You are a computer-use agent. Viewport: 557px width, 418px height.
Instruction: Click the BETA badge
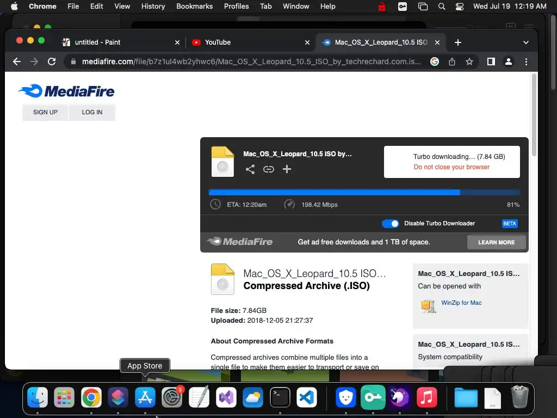click(x=509, y=223)
